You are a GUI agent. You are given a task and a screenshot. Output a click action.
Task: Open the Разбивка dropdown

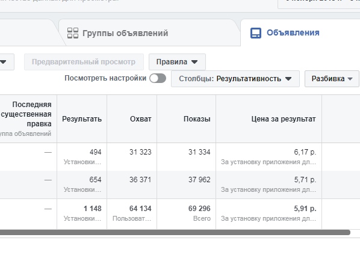tap(332, 79)
